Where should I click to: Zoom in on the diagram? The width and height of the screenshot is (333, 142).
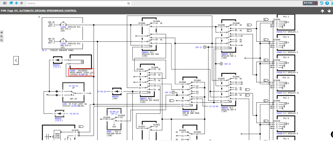[x=2, y=36]
